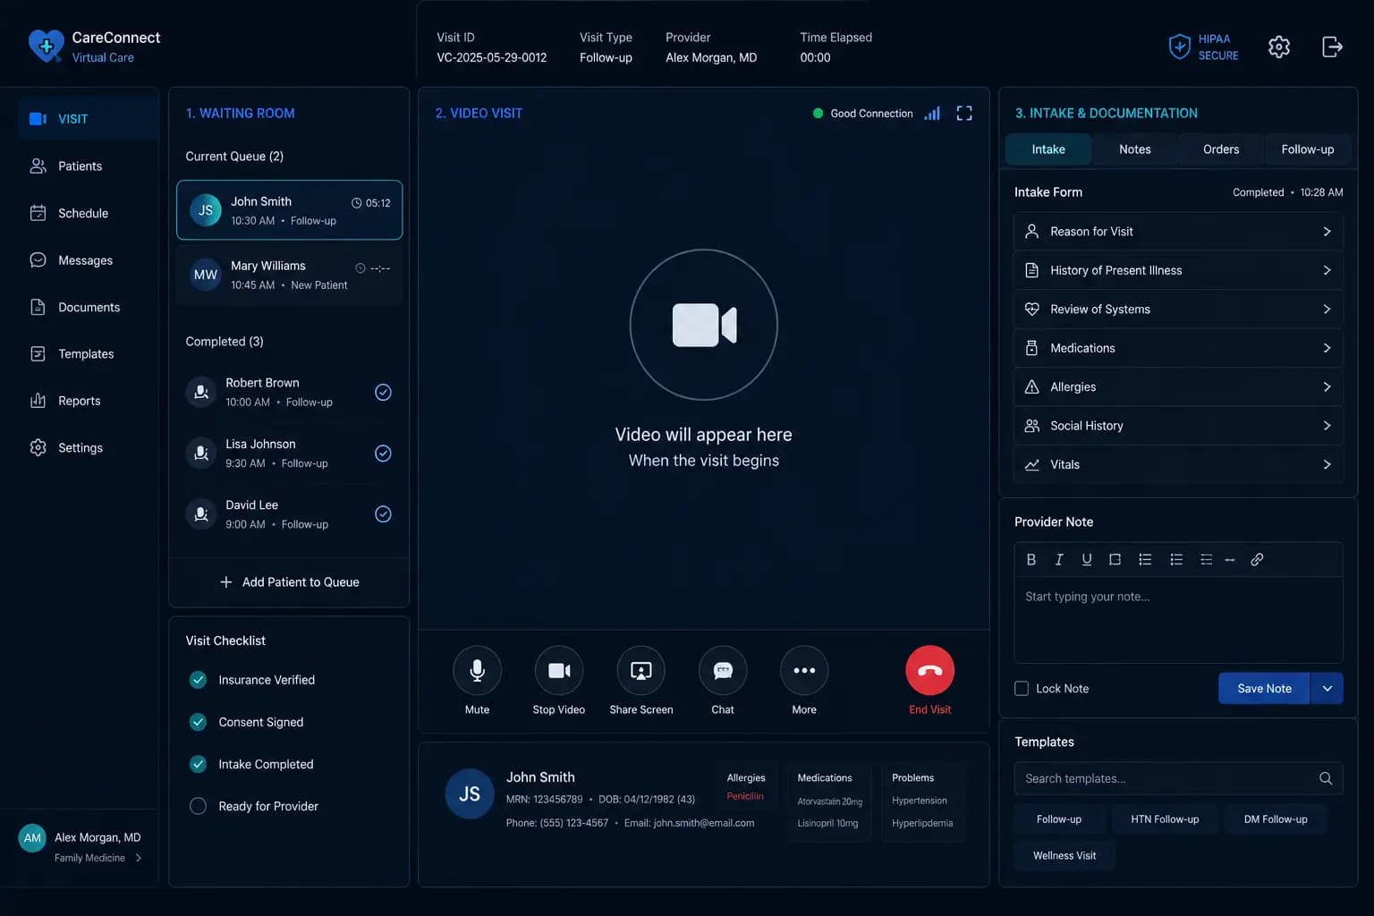1374x916 pixels.
Task: Apply bold in Provider Note
Action: pyautogui.click(x=1031, y=559)
